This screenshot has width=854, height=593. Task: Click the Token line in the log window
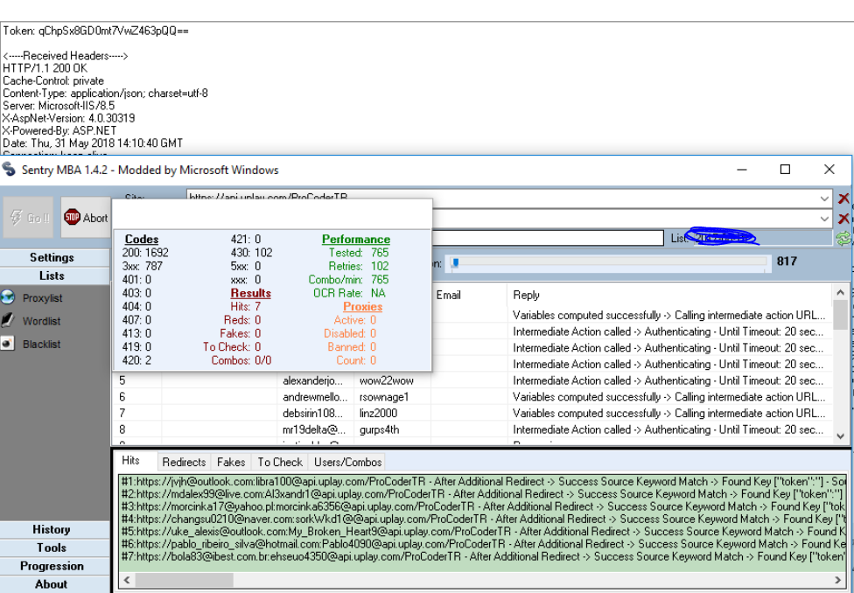96,31
